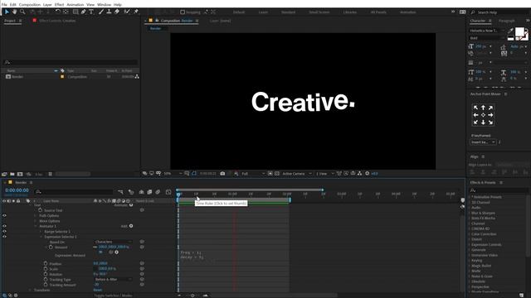
Task: Adjust the timeline zoom slider
Action: tap(192, 296)
